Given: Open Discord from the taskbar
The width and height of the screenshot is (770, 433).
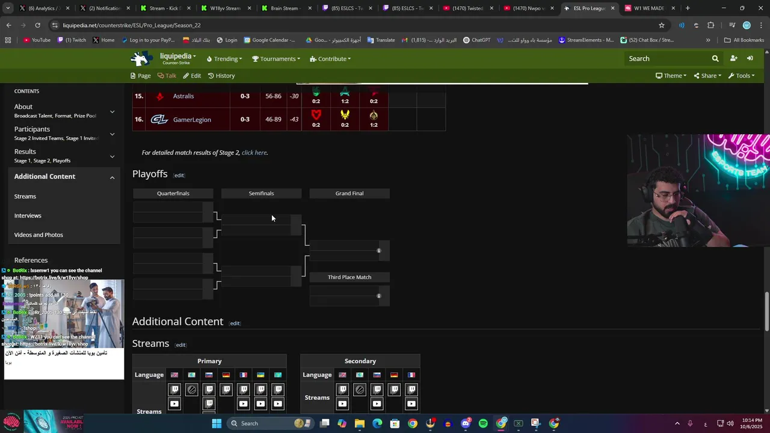Looking at the screenshot, I should click(466, 423).
